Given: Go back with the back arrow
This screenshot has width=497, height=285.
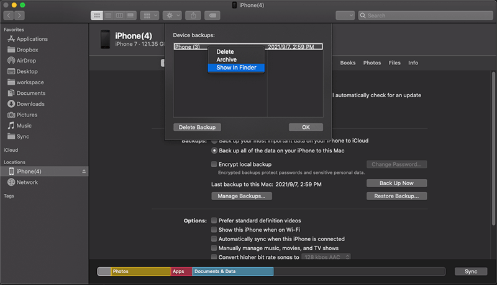Looking at the screenshot, I should click(x=9, y=15).
